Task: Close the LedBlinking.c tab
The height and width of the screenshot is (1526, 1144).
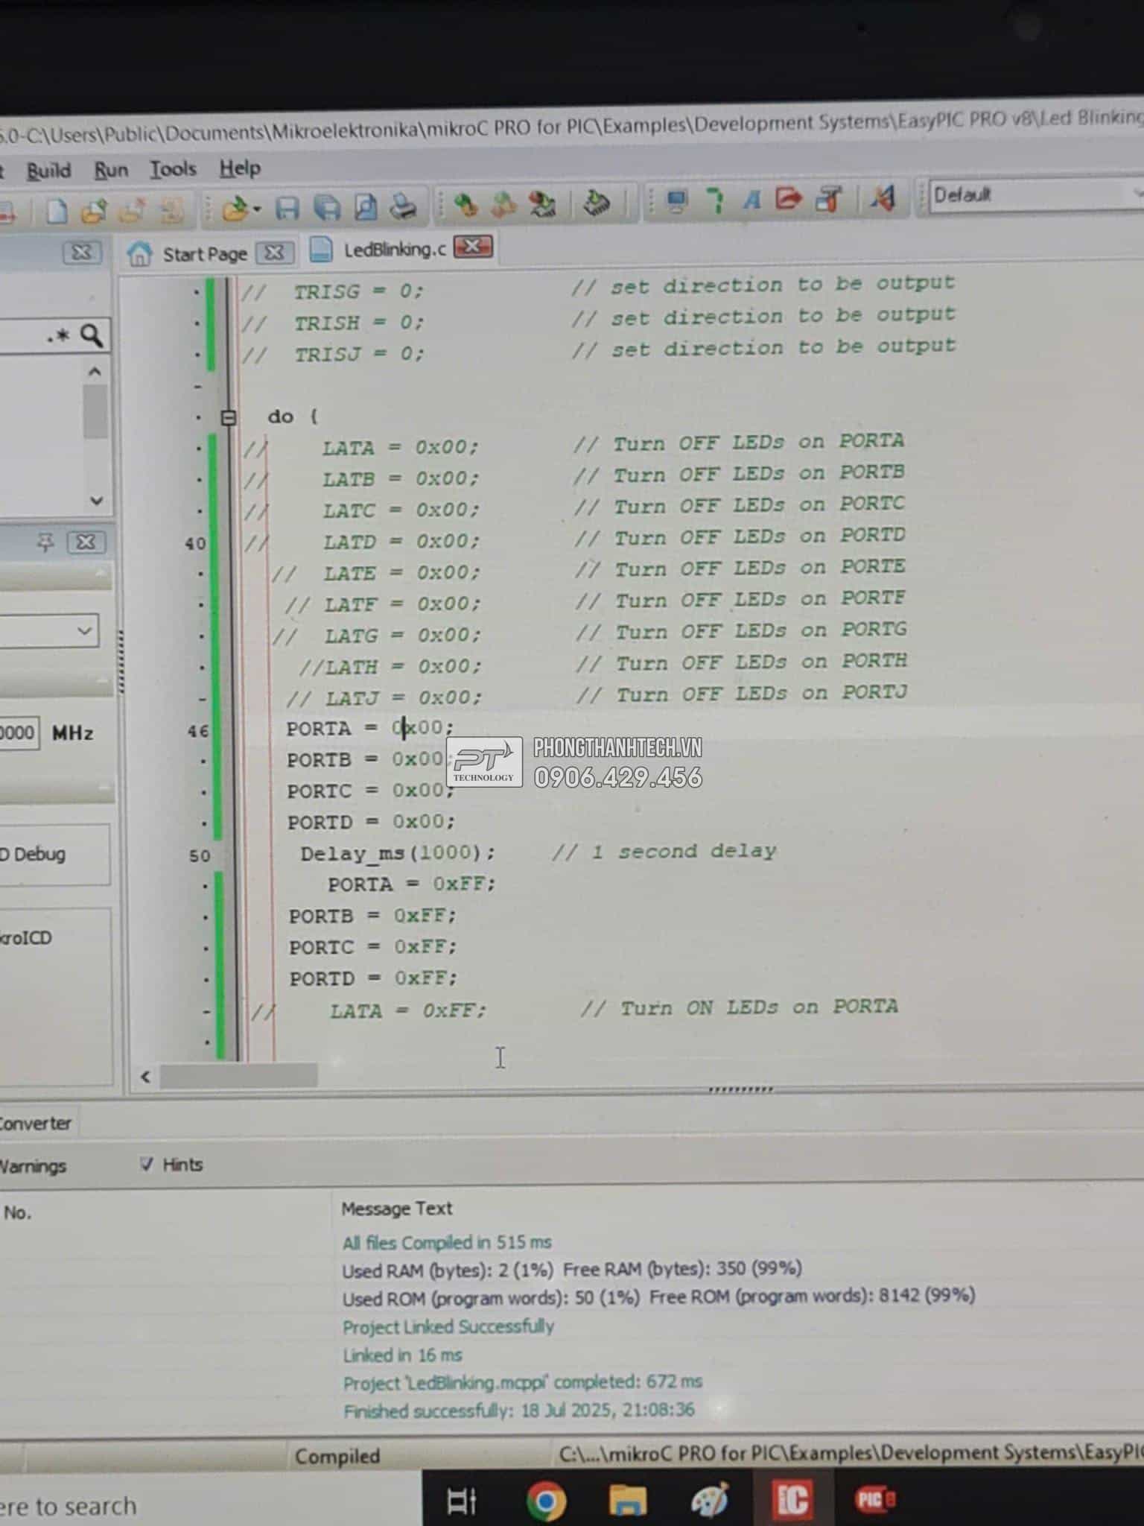Action: point(472,247)
